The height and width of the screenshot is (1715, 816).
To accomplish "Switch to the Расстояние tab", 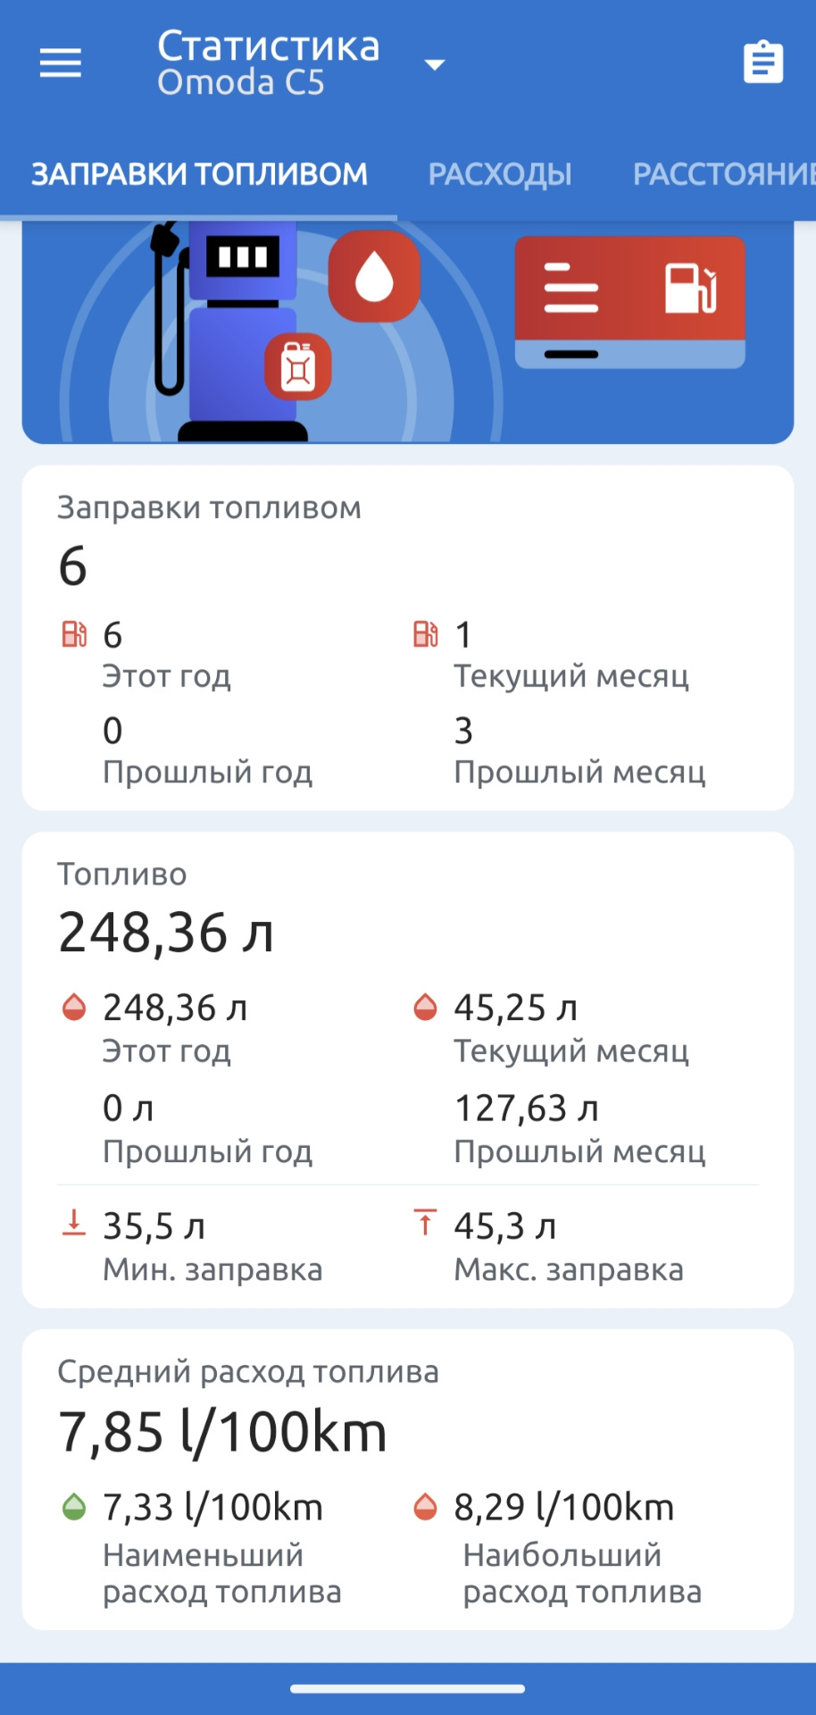I will [723, 174].
